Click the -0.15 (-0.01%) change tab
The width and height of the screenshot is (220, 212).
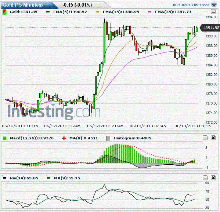[x=77, y=5]
